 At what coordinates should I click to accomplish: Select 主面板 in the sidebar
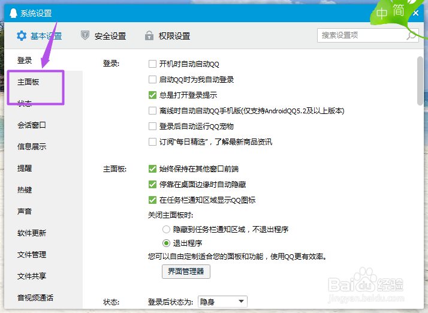pyautogui.click(x=28, y=82)
